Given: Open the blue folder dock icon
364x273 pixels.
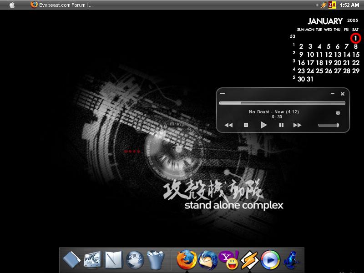Looking at the screenshot, I should pos(71,259).
